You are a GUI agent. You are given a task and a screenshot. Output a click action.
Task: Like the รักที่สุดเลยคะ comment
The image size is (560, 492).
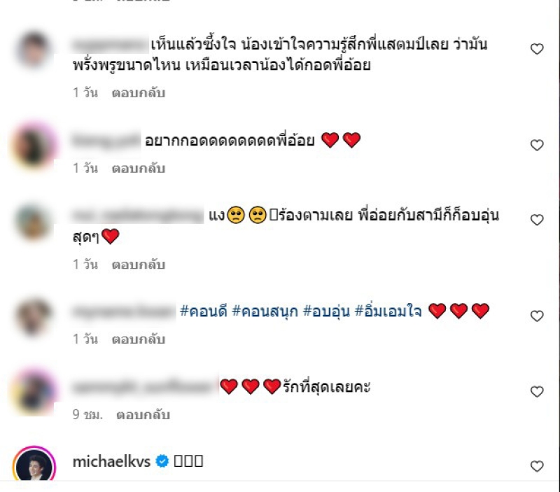tap(537, 391)
